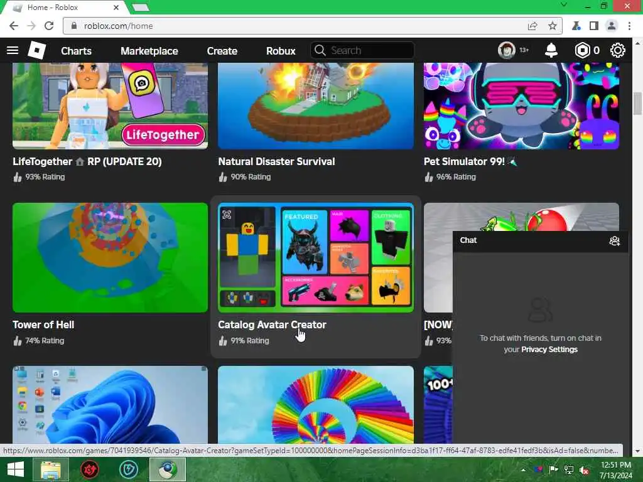
Task: Click the action center flag tray icon
Action: tap(553, 470)
